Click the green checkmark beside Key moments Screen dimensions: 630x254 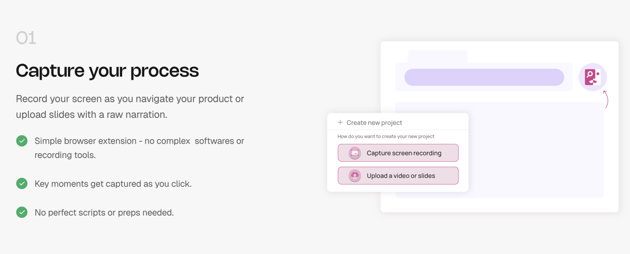click(x=22, y=183)
